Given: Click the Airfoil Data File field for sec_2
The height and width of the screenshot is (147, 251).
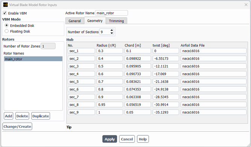Looking at the screenshot, I should (213, 58).
